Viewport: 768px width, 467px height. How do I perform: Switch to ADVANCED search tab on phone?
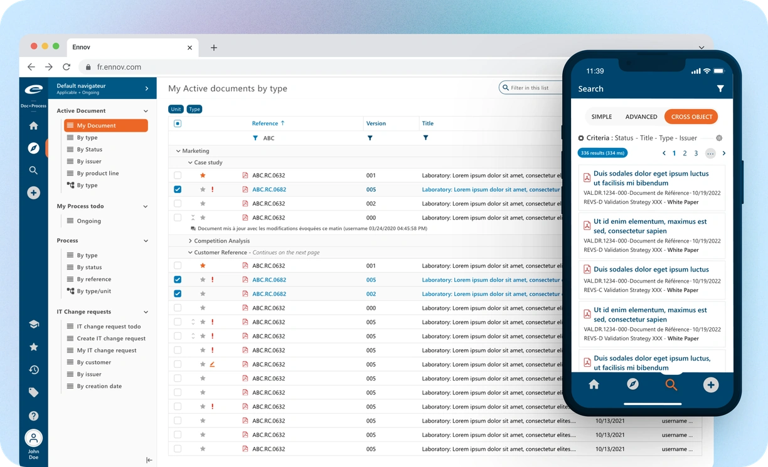(x=641, y=117)
